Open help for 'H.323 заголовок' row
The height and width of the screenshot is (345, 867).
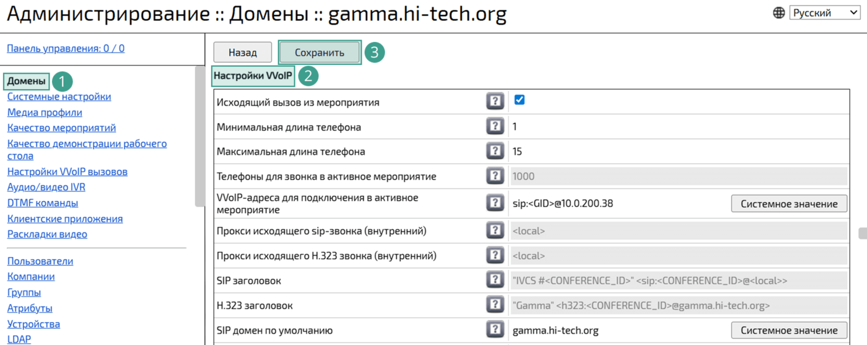tap(495, 305)
